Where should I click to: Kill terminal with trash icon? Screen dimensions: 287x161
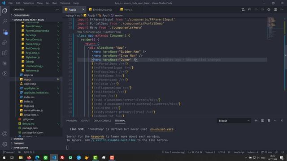point(269,120)
